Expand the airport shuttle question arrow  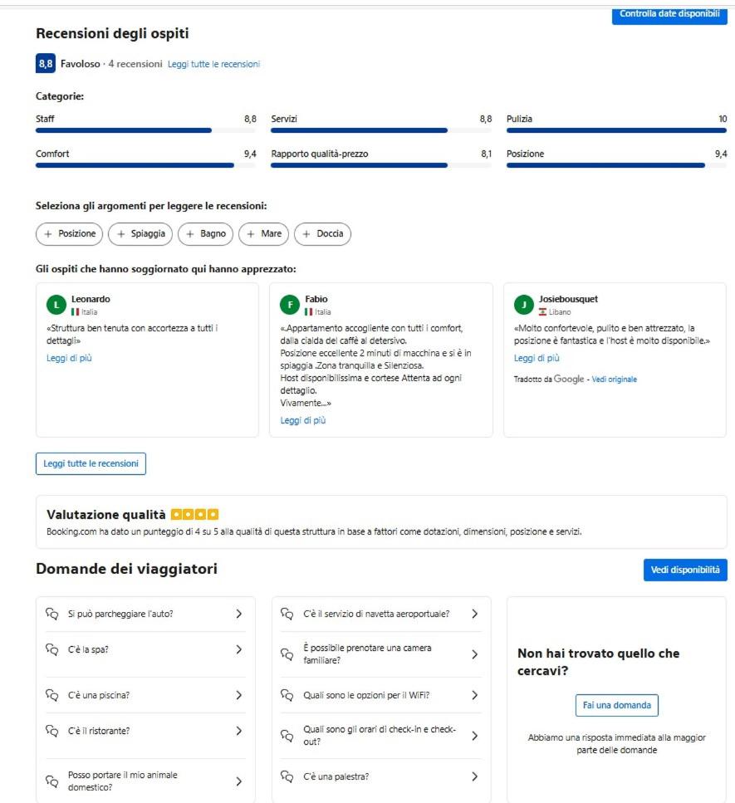(475, 614)
